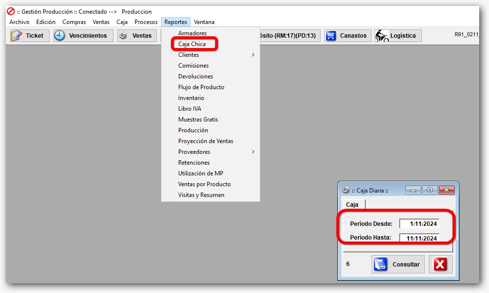Restore the Caja Diaria window
The width and height of the screenshot is (489, 293).
pos(430,190)
